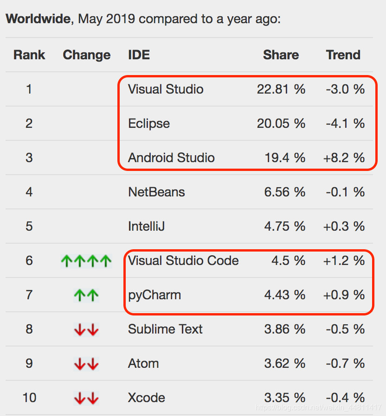Image resolution: width=386 pixels, height=416 pixels.
Task: Select the Eclipse IDE name
Action: click(149, 124)
